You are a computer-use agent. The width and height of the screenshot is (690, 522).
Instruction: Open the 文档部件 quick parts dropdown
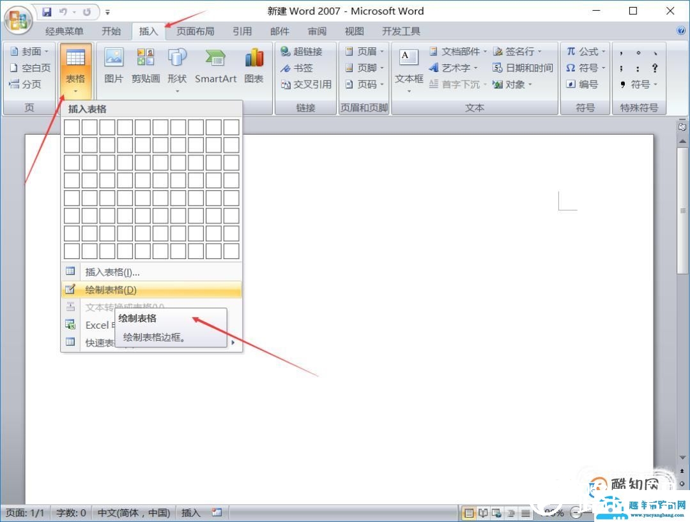click(x=457, y=52)
